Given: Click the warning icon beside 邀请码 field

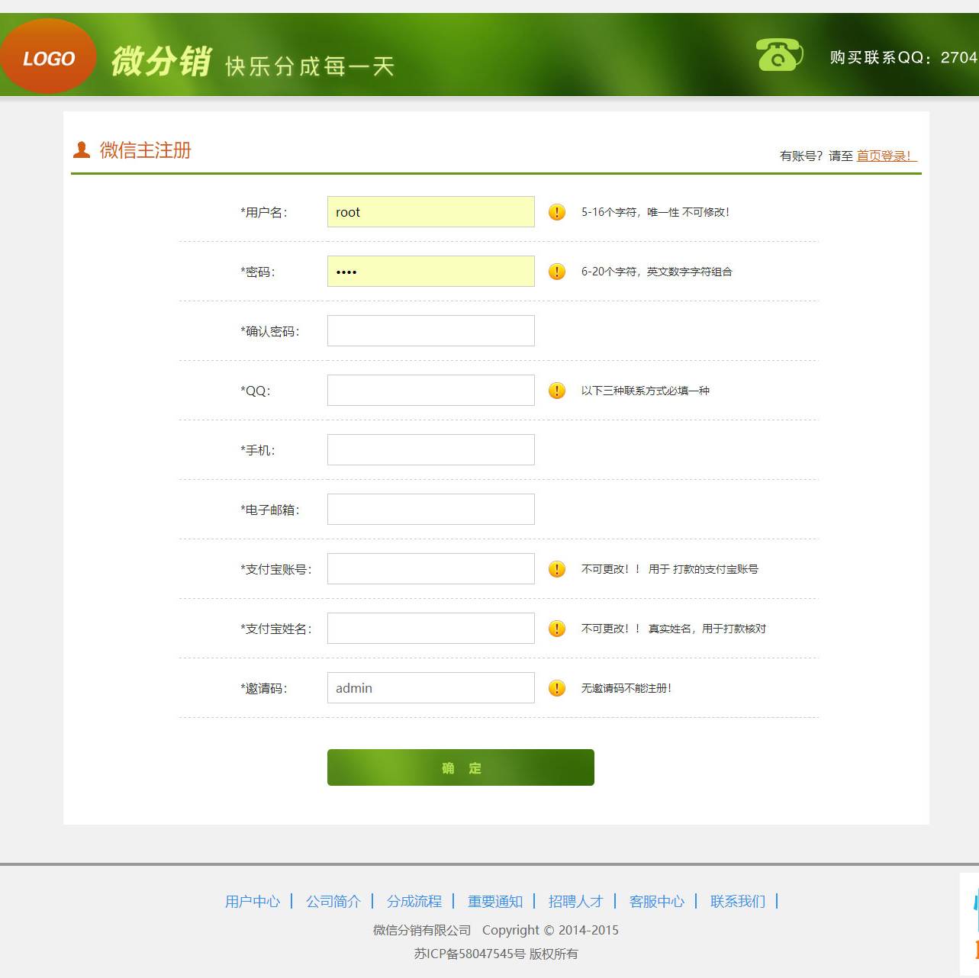Looking at the screenshot, I should click(557, 688).
